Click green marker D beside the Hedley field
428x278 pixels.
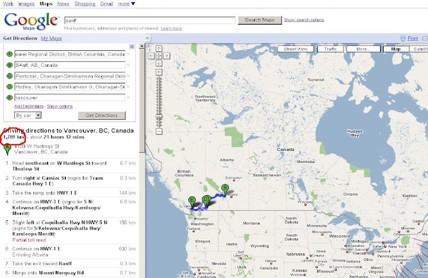click(x=10, y=87)
